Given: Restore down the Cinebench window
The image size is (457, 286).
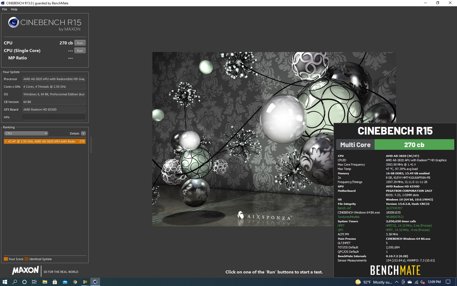Looking at the screenshot, I should tap(438, 3).
